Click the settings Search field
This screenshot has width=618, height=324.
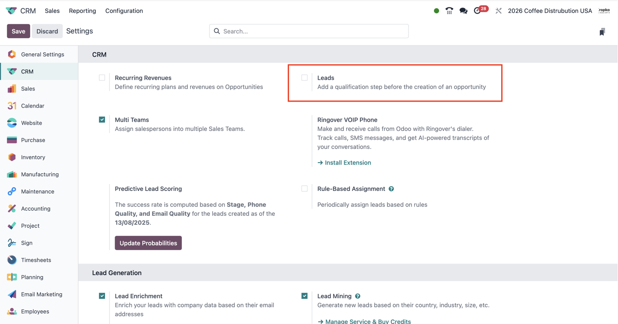click(309, 31)
